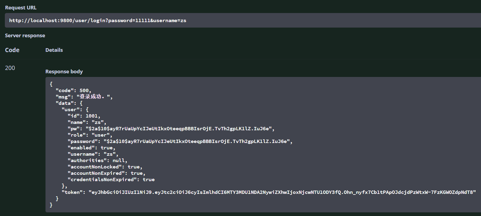Click the JWT "token" value
The height and width of the screenshot is (216, 481).
[x=282, y=192]
